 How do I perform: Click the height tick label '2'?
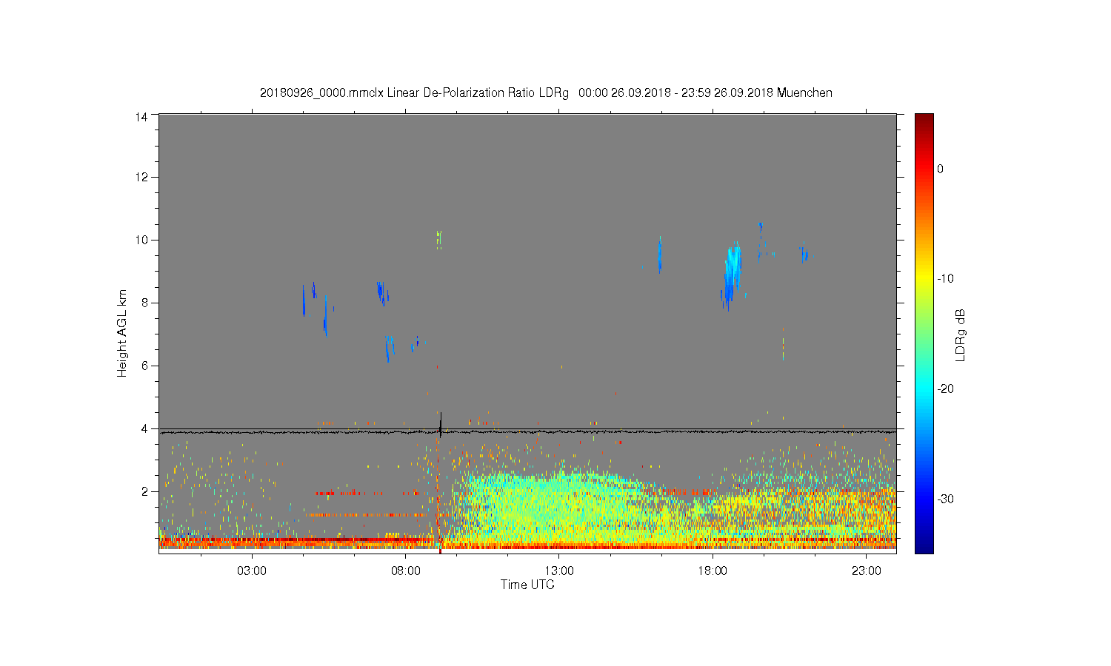pos(145,491)
